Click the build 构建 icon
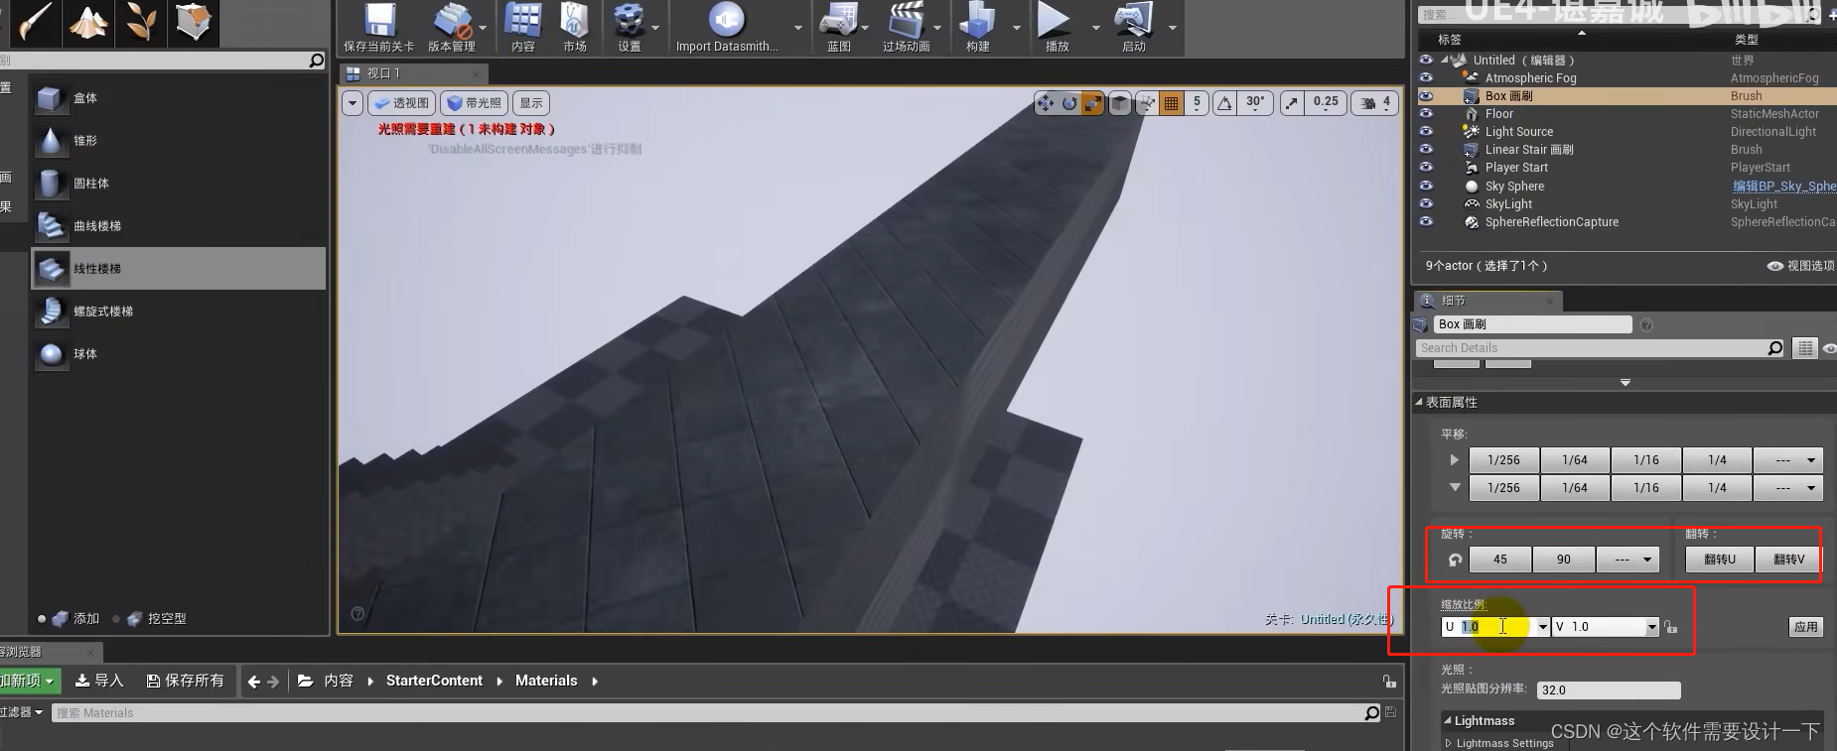The image size is (1837, 751). [x=978, y=27]
